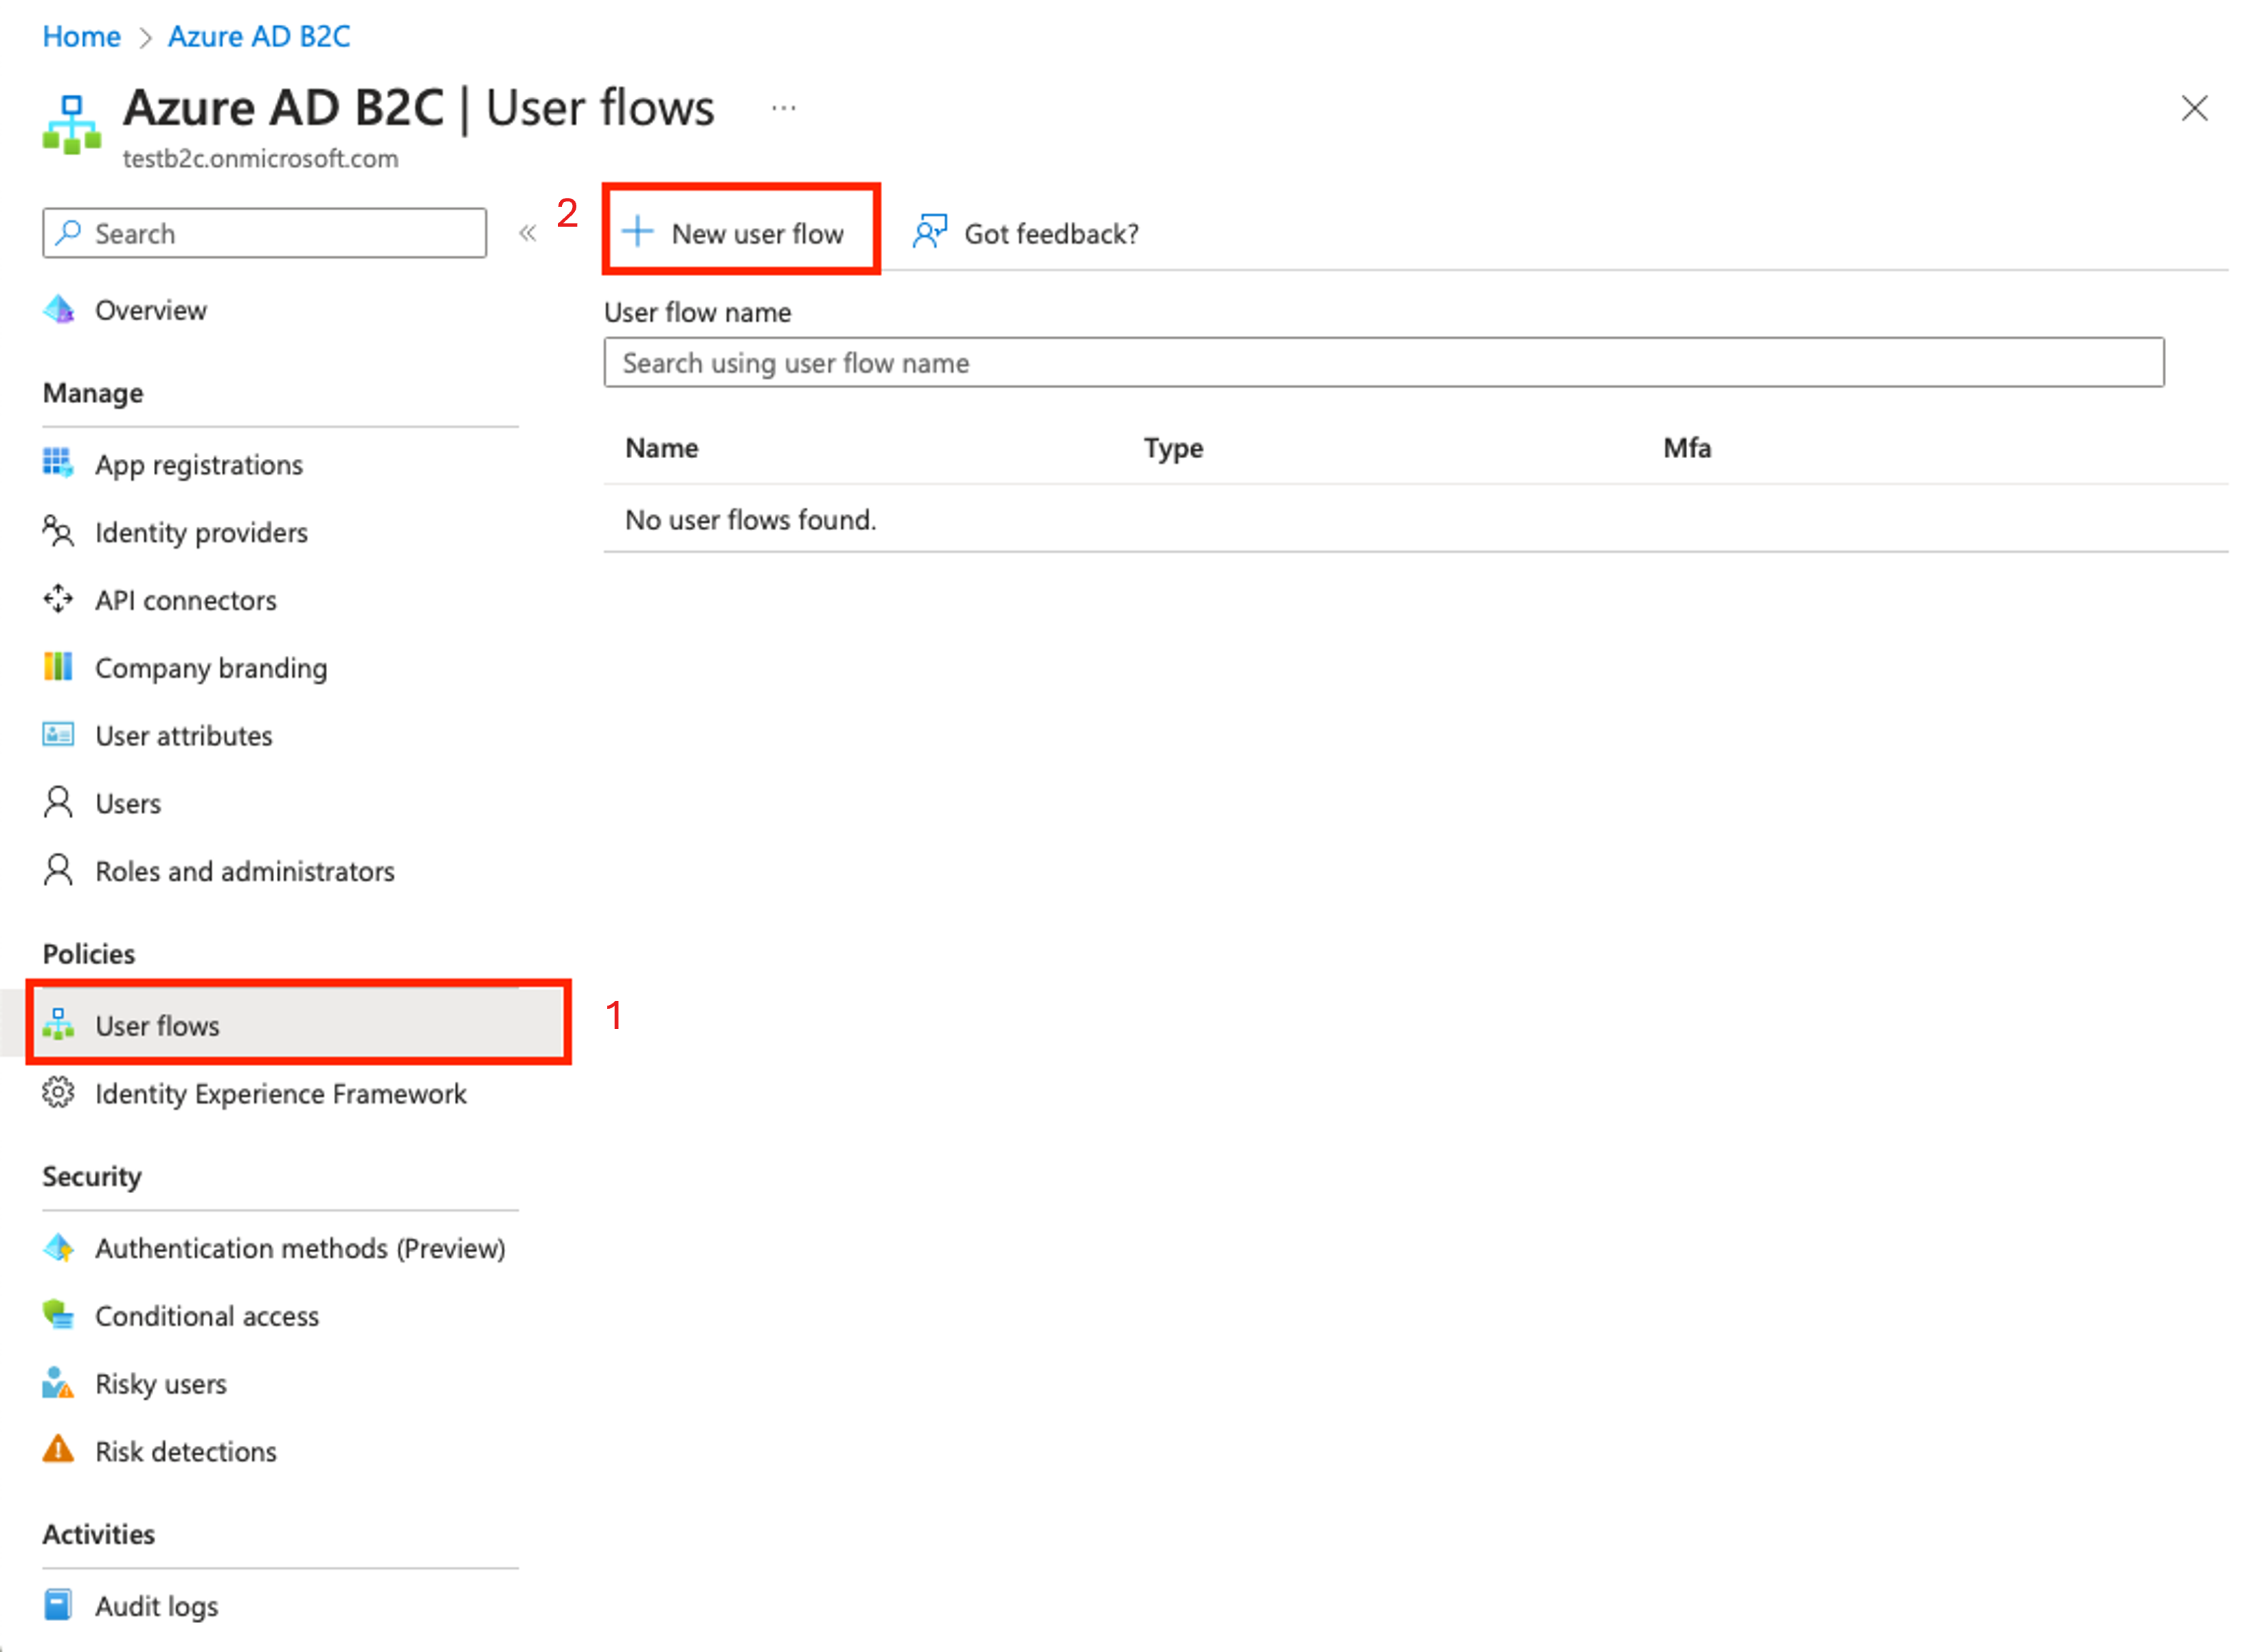Click the Conditional access shield icon
This screenshot has width=2267, height=1652.
tap(58, 1315)
